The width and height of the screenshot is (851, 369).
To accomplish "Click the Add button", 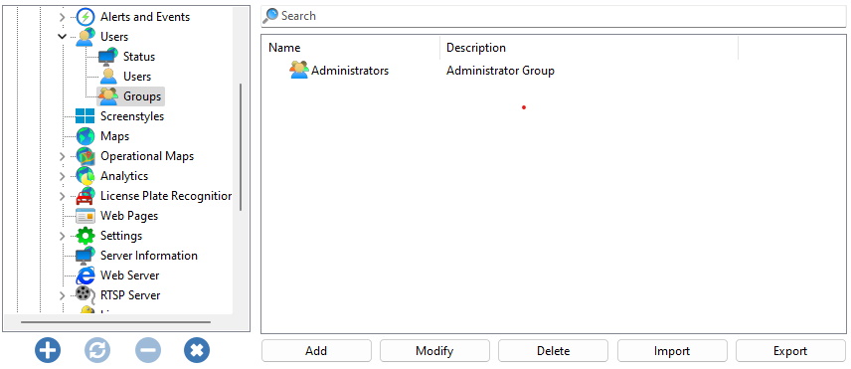I will pos(316,351).
